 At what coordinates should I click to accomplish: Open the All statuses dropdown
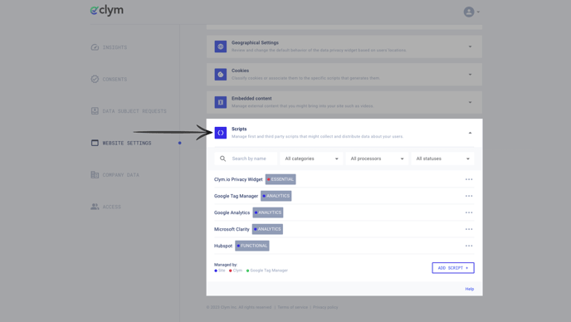[442, 159]
